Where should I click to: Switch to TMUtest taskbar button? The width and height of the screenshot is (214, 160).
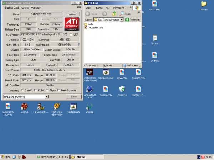pyautogui.click(x=87, y=157)
